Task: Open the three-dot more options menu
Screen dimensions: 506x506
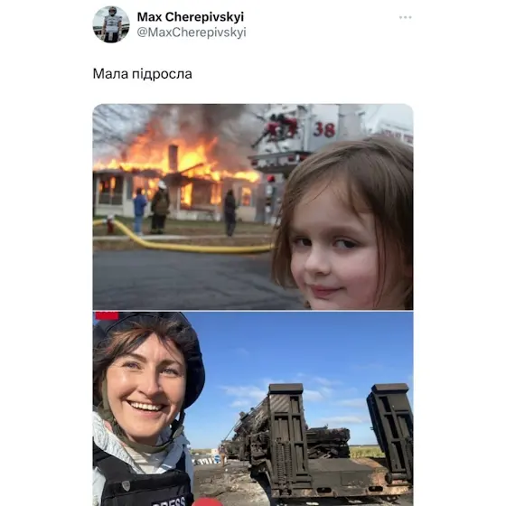Action: (406, 17)
